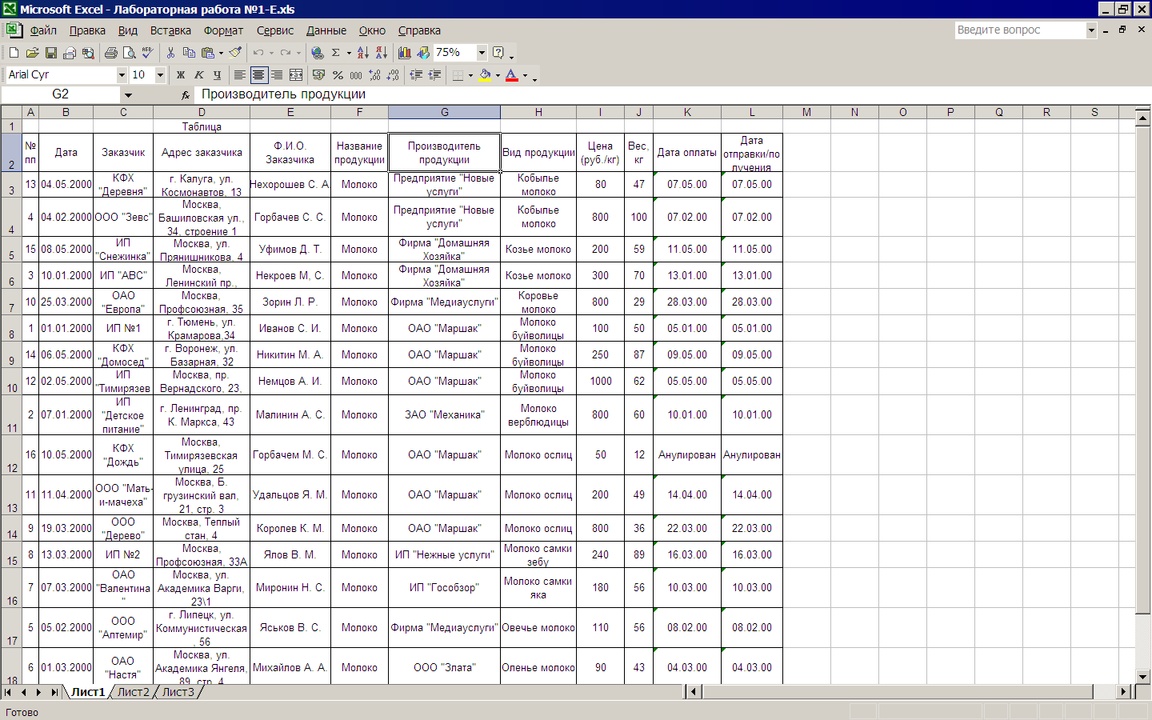Viewport: 1152px width, 720px height.
Task: Select column M header
Action: point(806,112)
